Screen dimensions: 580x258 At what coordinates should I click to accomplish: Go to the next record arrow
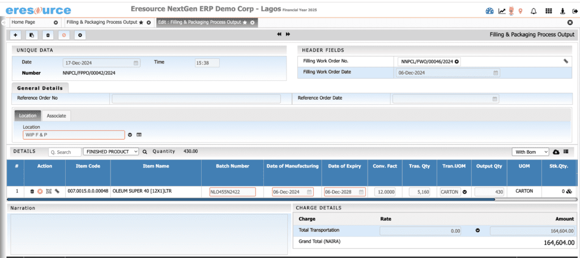[x=288, y=35]
